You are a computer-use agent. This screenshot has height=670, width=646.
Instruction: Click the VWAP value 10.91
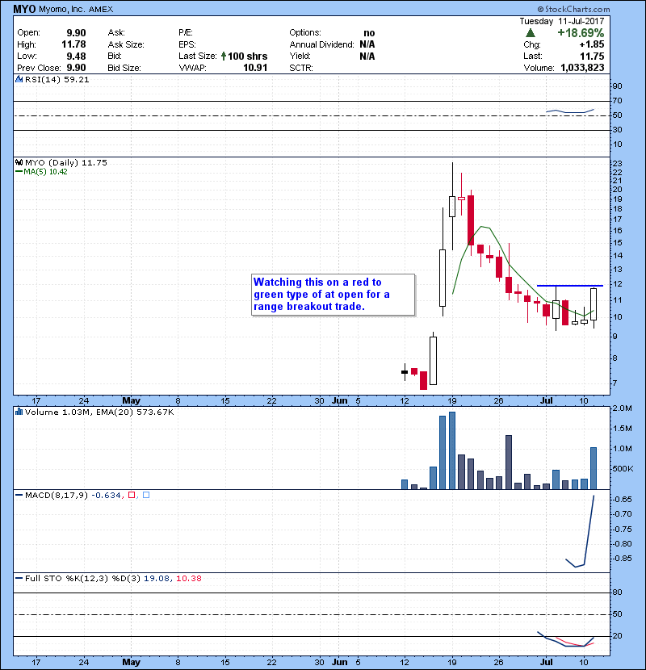(x=255, y=68)
